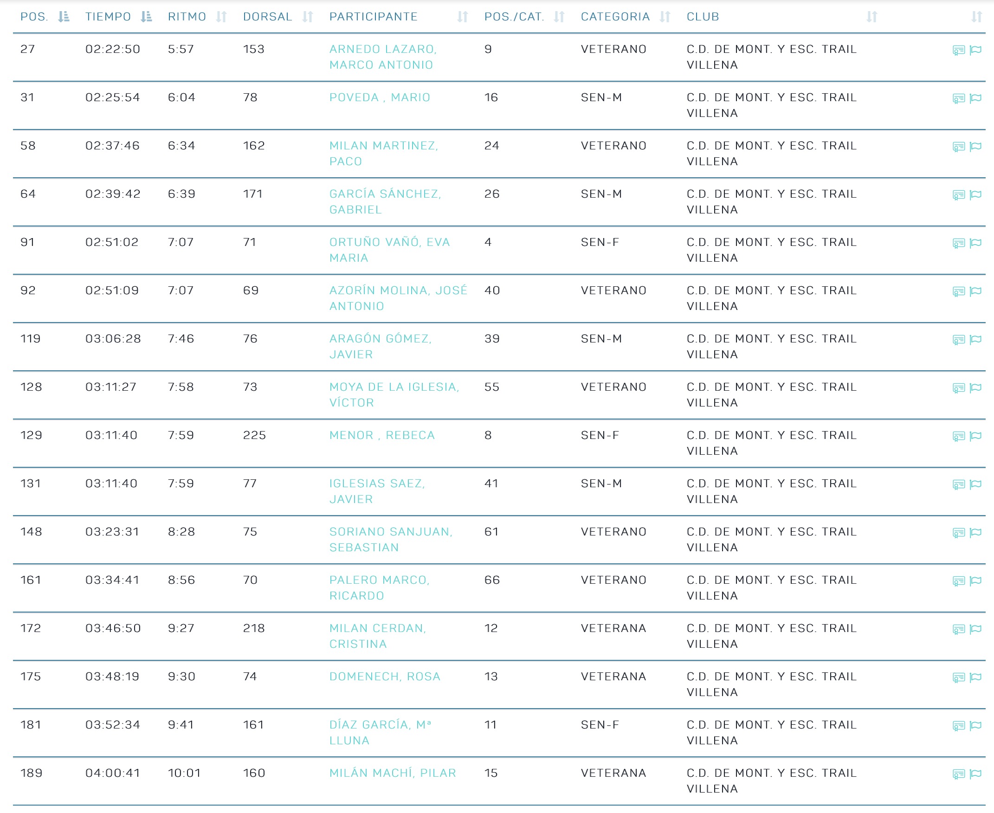Open certificate icon for Aragón Gómez, Javier

958,340
